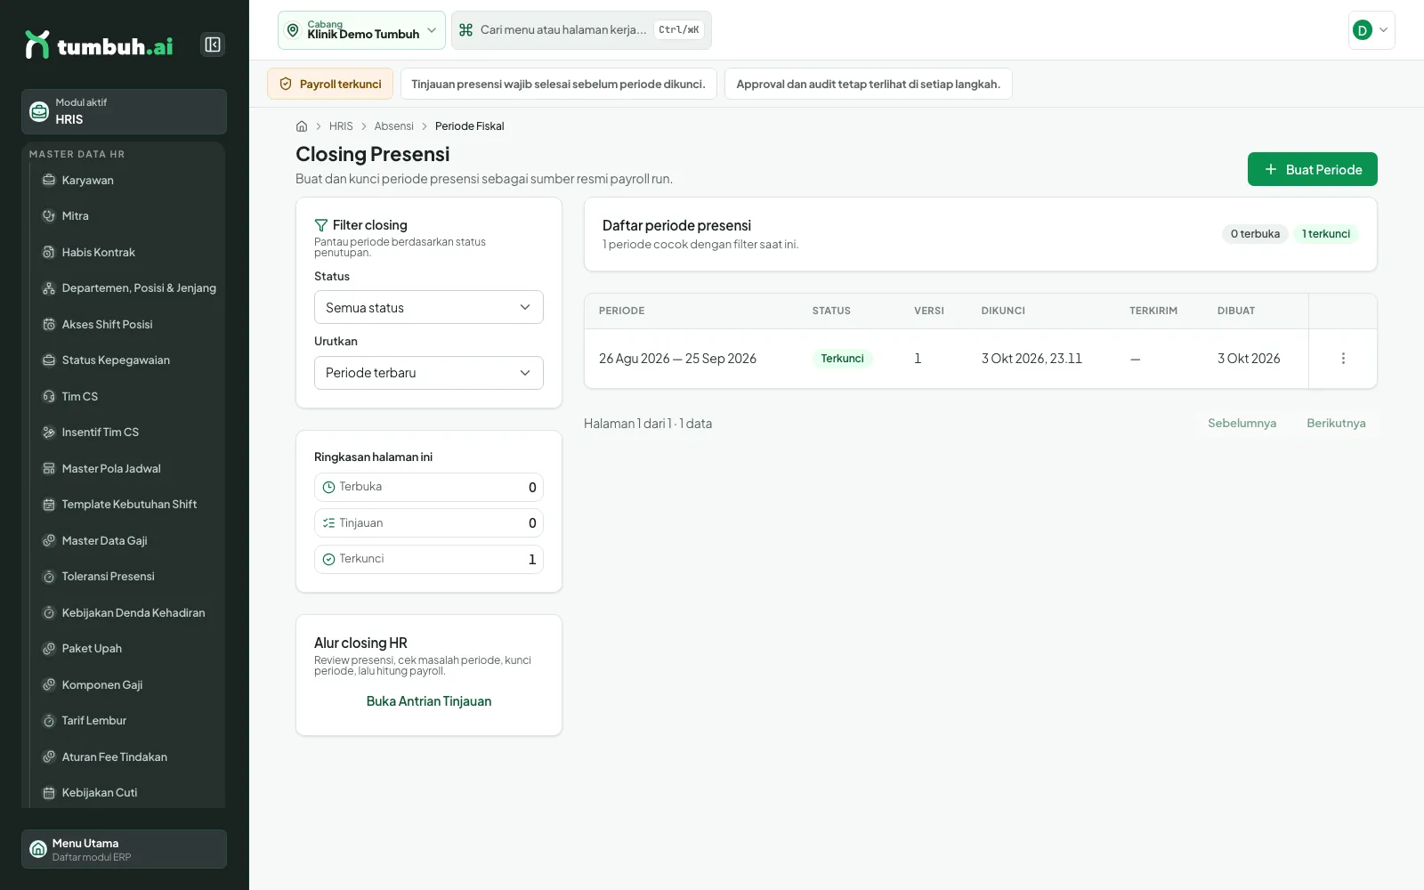
Task: Click the Status Kepegawaian icon
Action: coord(49,360)
